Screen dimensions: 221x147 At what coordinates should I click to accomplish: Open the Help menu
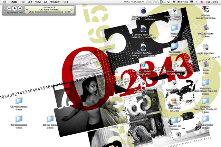[x=65, y=2]
